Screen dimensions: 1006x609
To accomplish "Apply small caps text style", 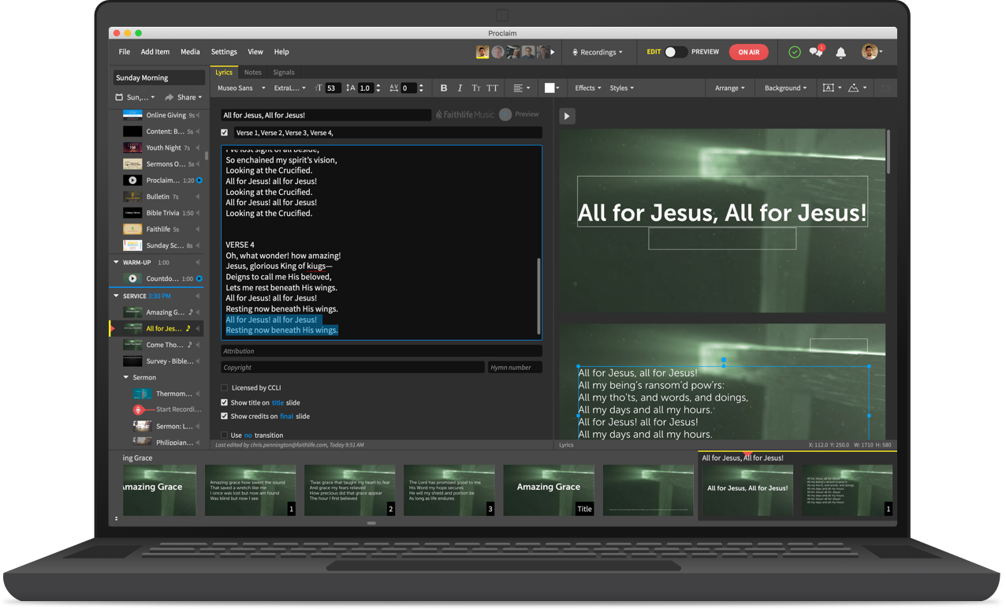I will [x=476, y=88].
